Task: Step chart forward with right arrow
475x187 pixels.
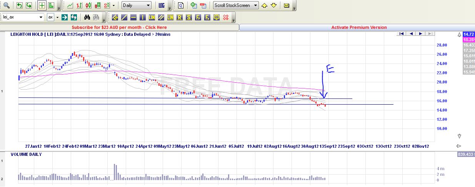Action: [420, 34]
